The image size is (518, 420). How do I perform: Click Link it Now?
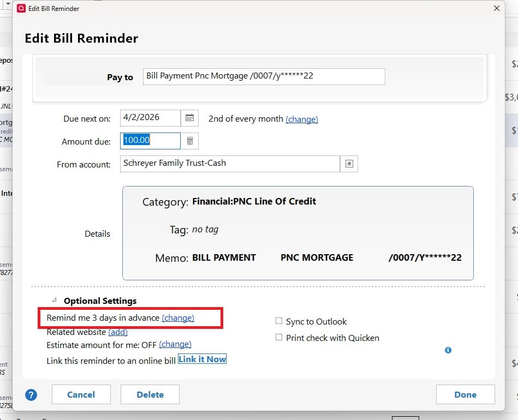point(202,359)
